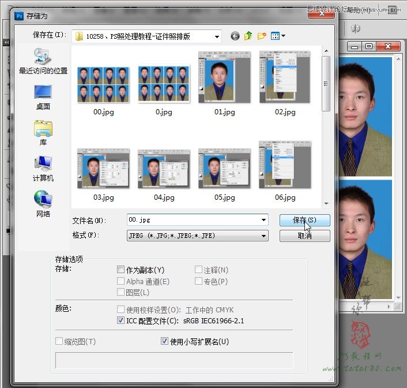
Task: Click file list scrollbar down arrow
Action: [326, 203]
